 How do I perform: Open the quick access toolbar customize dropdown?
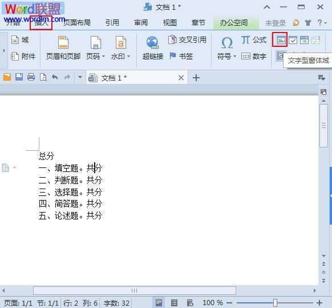point(80,77)
